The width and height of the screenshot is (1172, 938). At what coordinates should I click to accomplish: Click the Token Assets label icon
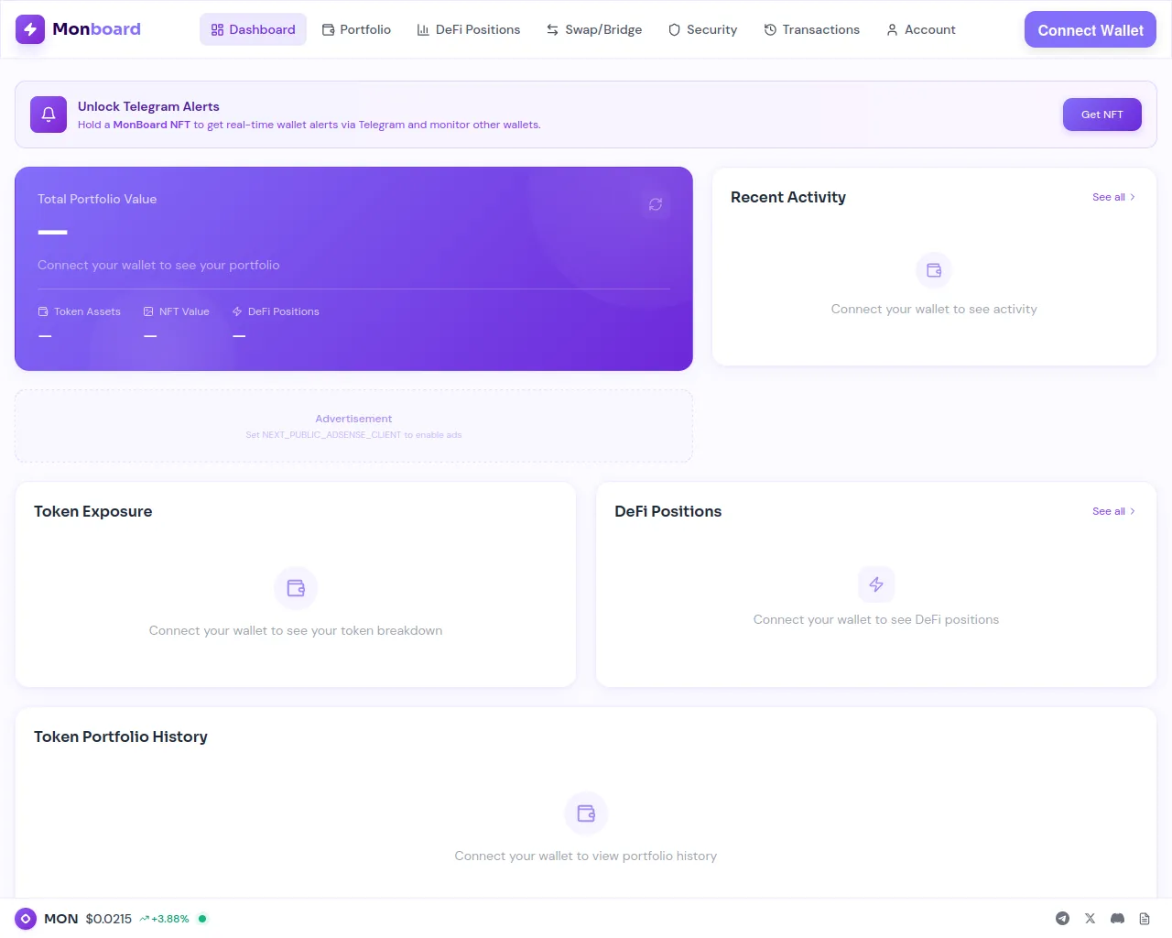coord(43,311)
